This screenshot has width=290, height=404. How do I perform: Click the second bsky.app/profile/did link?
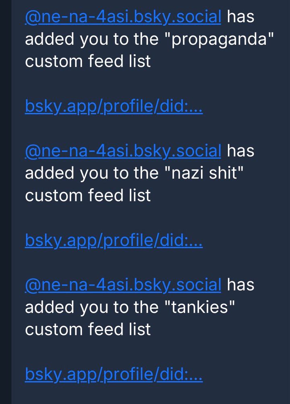tap(114, 240)
